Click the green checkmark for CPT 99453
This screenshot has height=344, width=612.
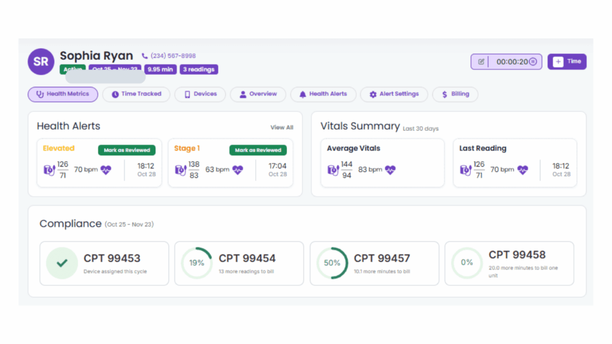(62, 263)
